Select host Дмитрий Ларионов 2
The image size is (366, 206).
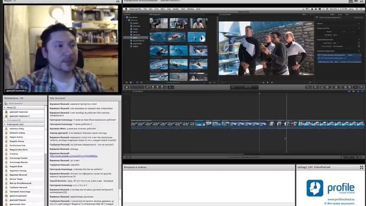19,116
